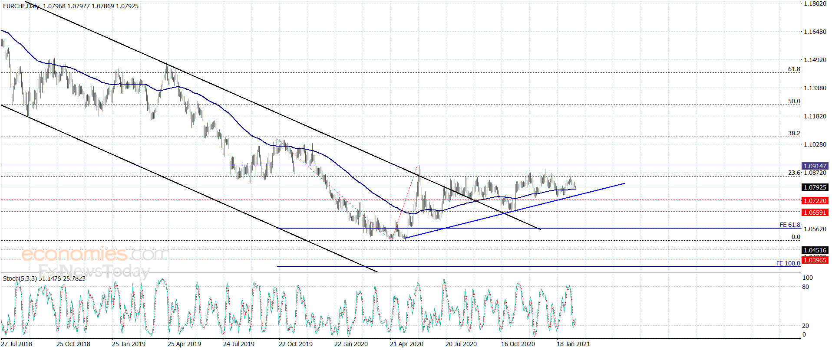Click the stochastic 80 level label

tap(806, 287)
